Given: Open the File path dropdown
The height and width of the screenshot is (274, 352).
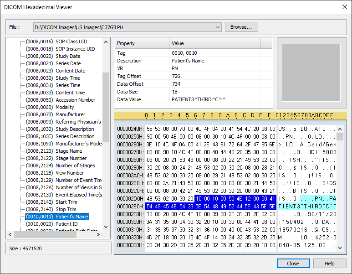Looking at the screenshot, I should pyautogui.click(x=218, y=27).
